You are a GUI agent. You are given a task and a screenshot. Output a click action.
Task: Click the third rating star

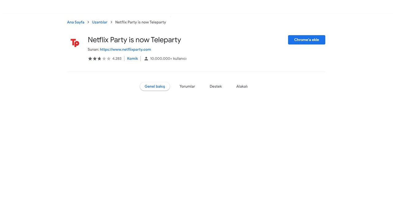[x=99, y=59]
